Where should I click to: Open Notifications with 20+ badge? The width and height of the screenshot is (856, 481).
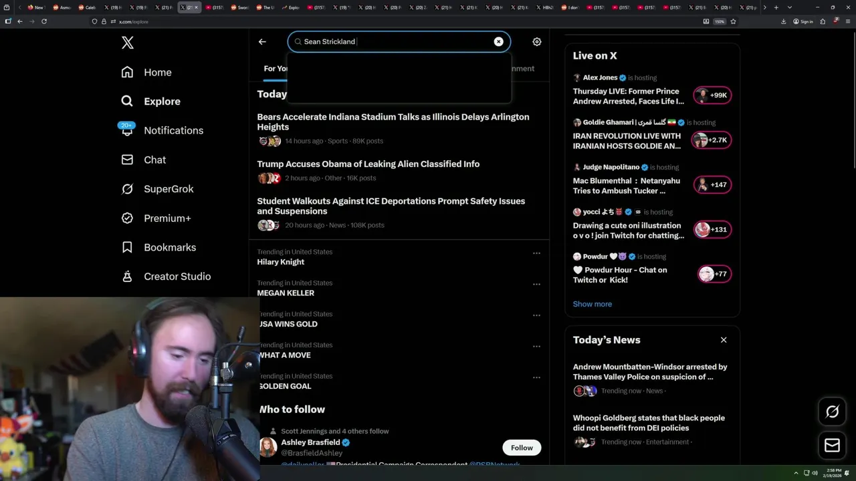point(162,130)
